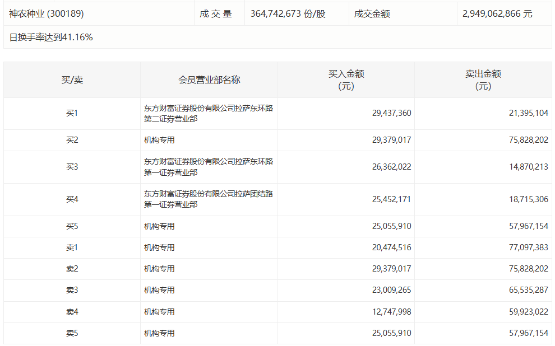Click the 会员营业部名称 column header
555x346 pixels.
point(209,80)
